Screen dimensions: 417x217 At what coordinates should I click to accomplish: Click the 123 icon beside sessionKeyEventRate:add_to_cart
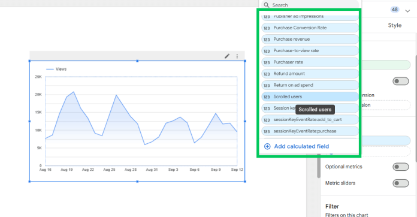[x=267, y=120]
